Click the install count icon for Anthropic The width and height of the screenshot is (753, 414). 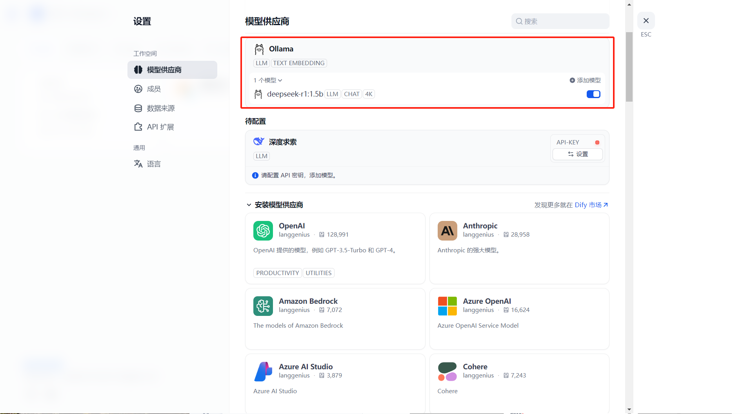(x=506, y=234)
